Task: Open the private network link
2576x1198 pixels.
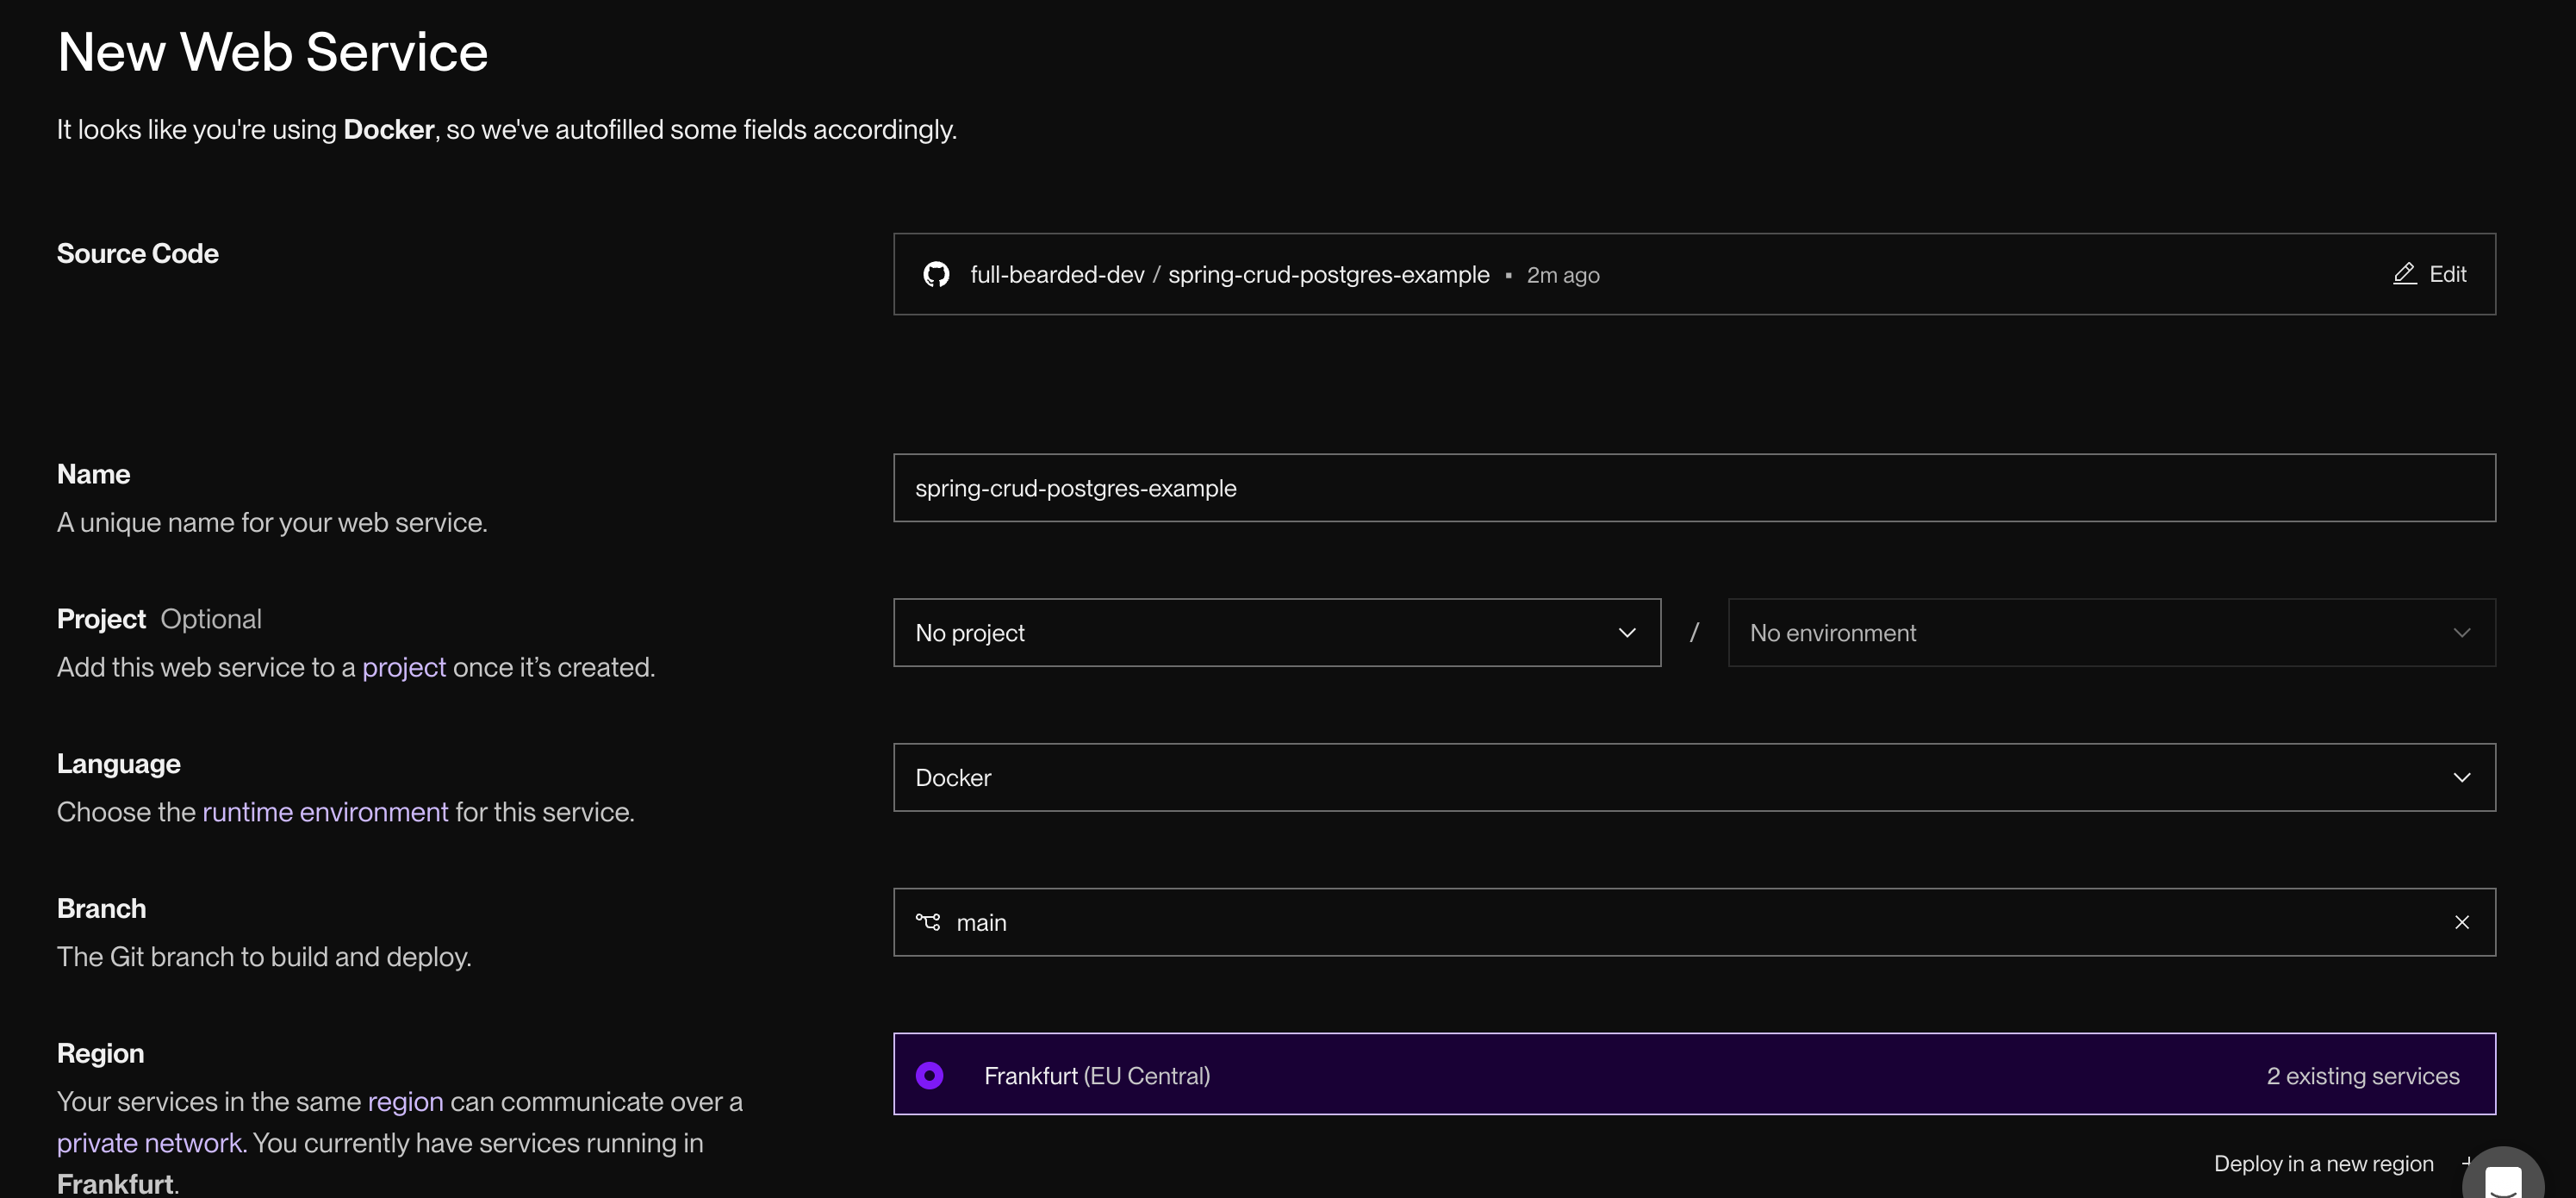Action: (x=151, y=1143)
